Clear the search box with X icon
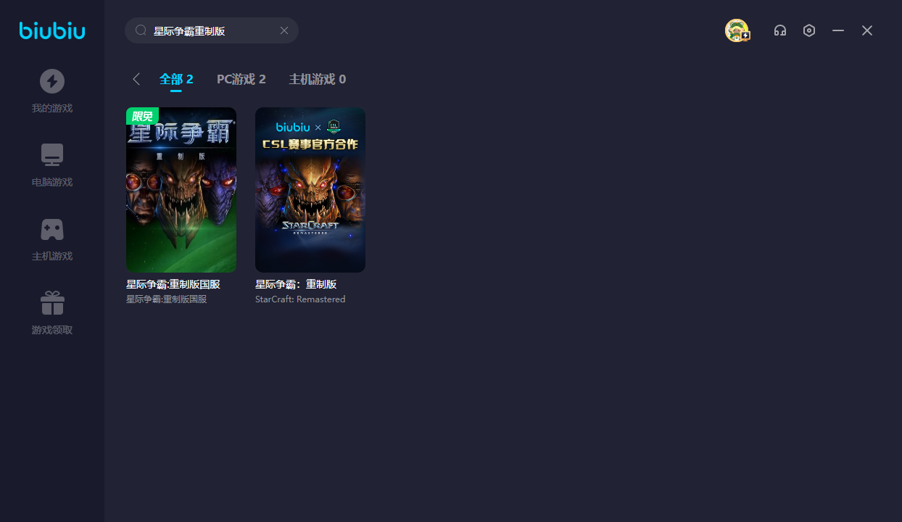This screenshot has height=522, width=902. pos(284,30)
